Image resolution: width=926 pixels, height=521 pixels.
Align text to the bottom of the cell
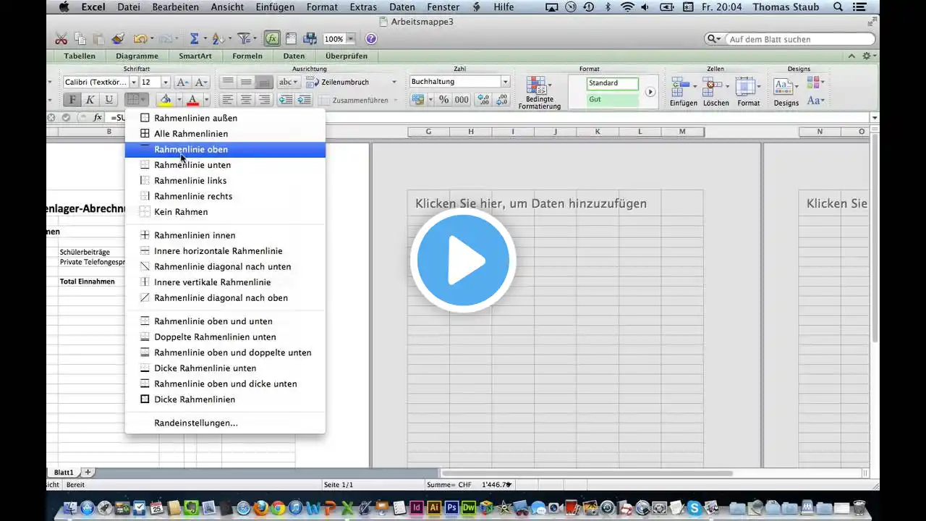(x=264, y=82)
